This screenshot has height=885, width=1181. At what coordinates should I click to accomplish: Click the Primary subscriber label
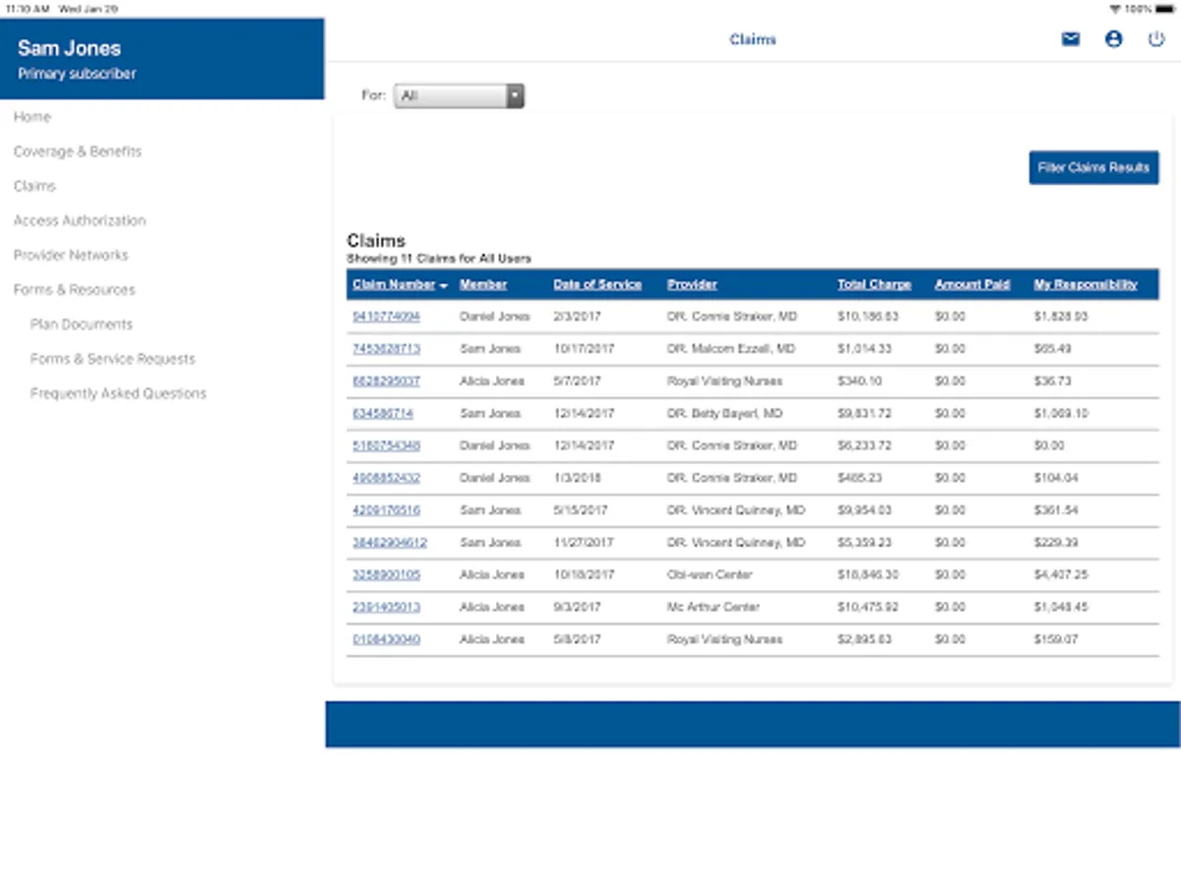[77, 74]
